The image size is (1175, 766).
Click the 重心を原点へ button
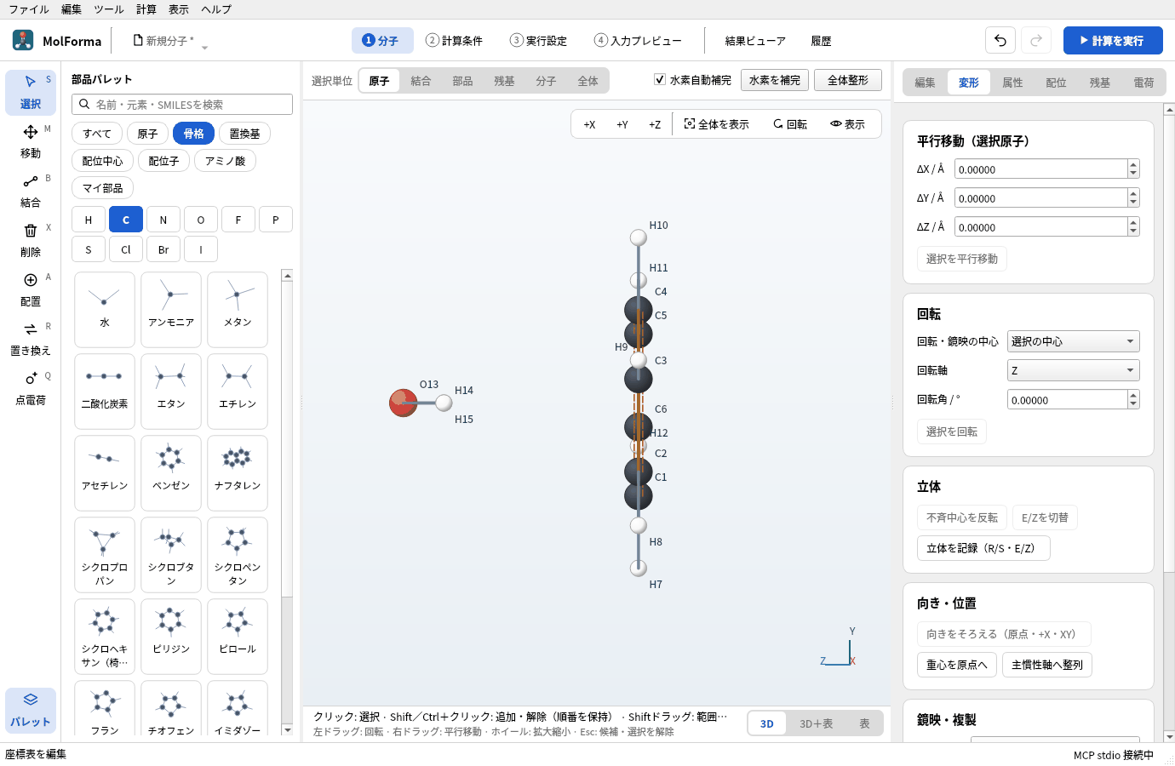pos(957,665)
